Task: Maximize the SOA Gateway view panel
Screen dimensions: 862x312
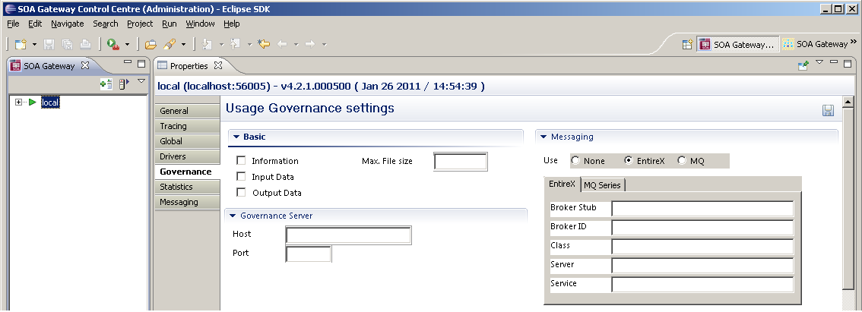Action: tap(141, 63)
